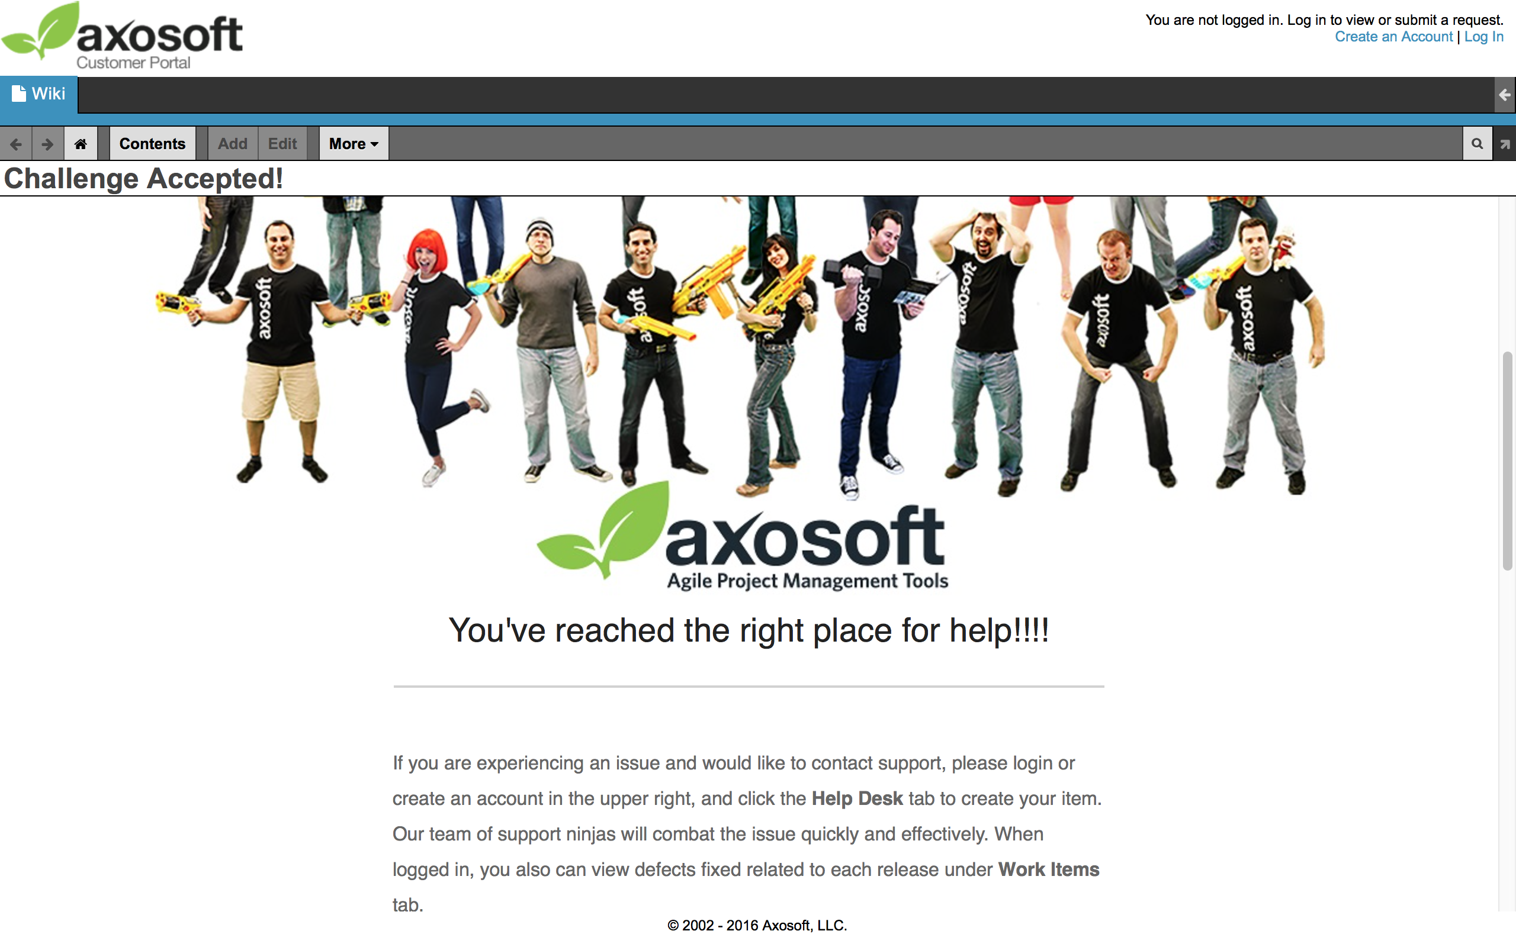Collapse the tab bar with left arrow
This screenshot has width=1516, height=947.
(1505, 95)
